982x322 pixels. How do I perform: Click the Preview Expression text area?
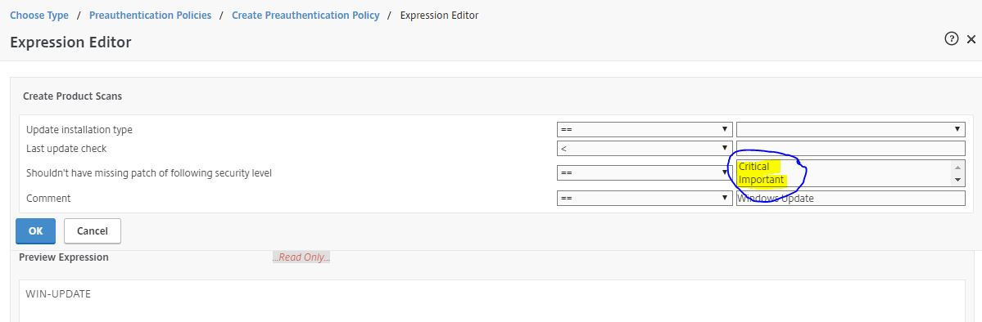pos(491,301)
